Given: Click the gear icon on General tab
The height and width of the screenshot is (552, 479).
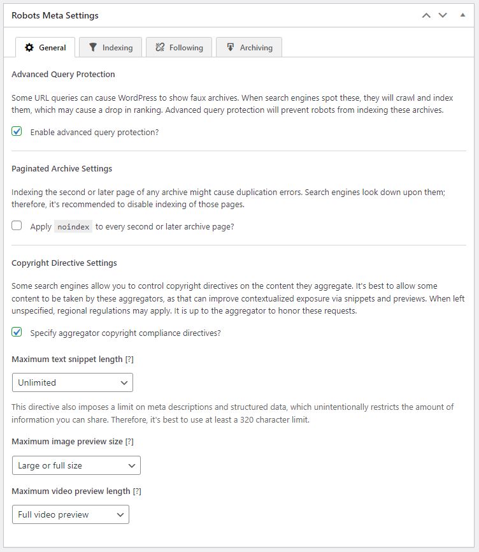Looking at the screenshot, I should (29, 48).
